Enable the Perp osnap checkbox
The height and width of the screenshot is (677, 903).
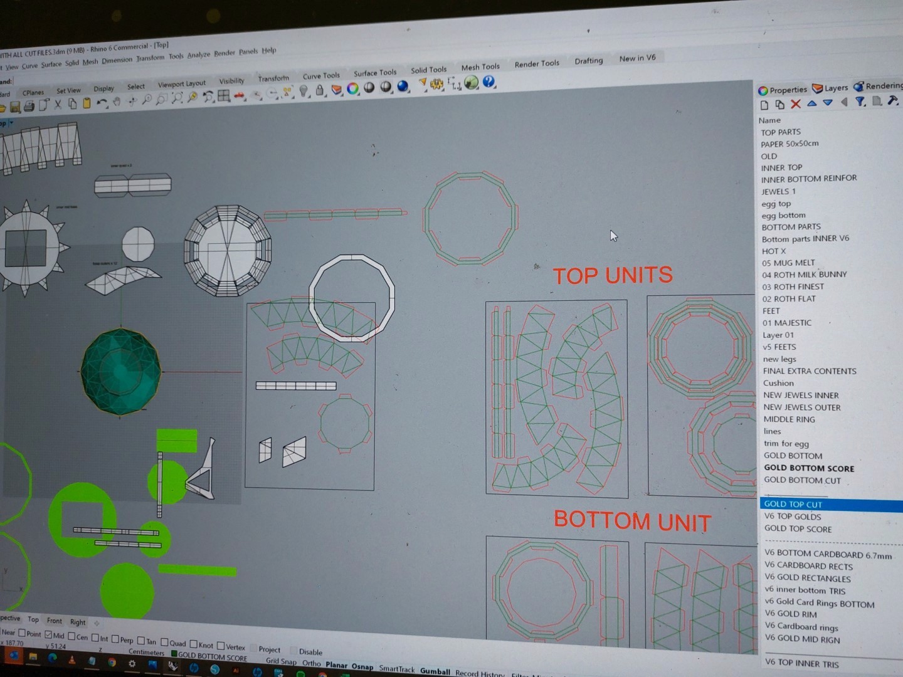point(115,639)
